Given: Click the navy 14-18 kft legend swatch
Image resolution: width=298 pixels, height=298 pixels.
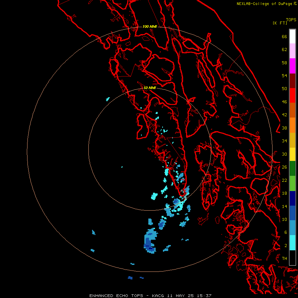Looking at the screenshot, I should point(292,198).
